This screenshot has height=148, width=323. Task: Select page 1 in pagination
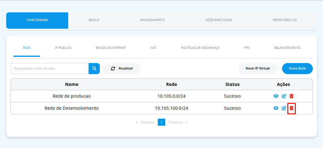point(161,122)
